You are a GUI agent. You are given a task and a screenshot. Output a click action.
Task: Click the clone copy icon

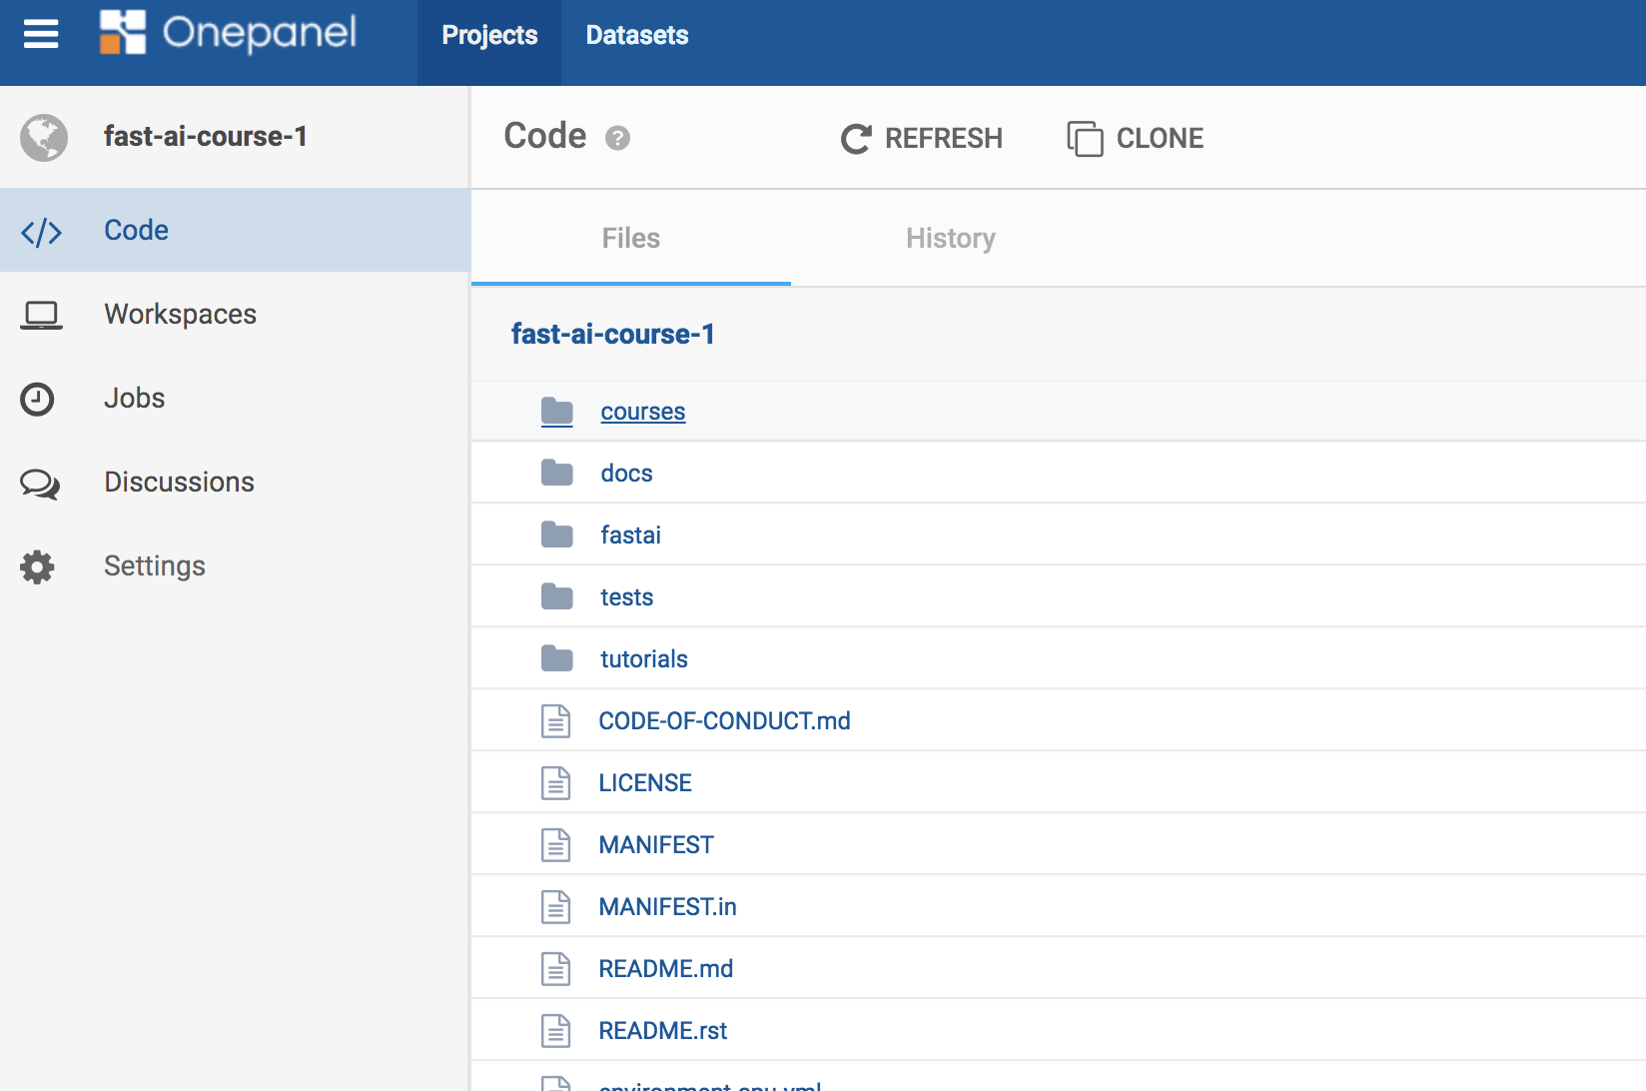[x=1086, y=139]
